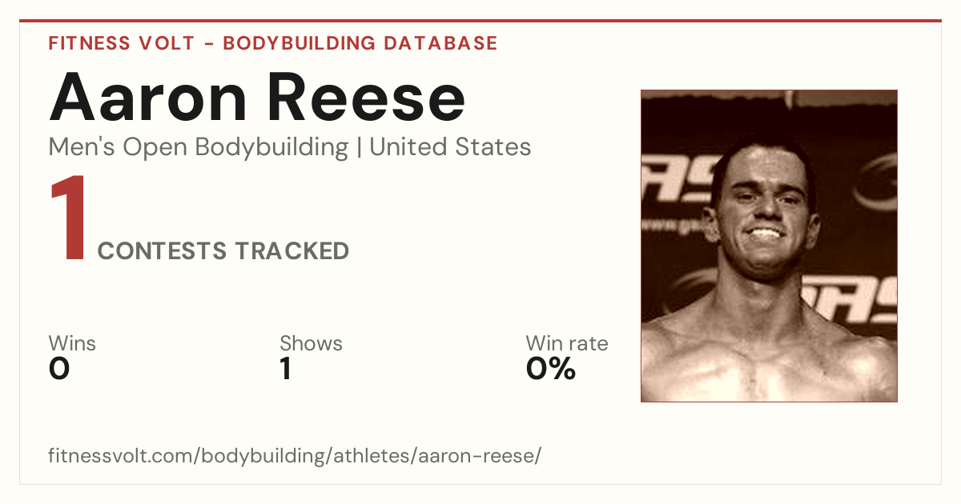Viewport: 961px width, 504px height.
Task: Select the 0% win rate value
Action: click(551, 369)
